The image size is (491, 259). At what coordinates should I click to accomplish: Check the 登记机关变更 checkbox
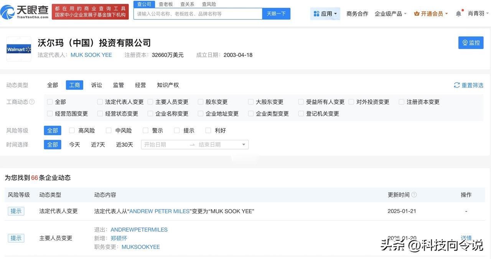click(x=301, y=114)
